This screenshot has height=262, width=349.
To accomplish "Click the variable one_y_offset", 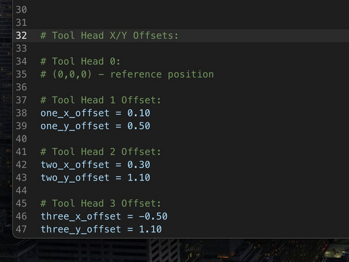I will 75,126.
